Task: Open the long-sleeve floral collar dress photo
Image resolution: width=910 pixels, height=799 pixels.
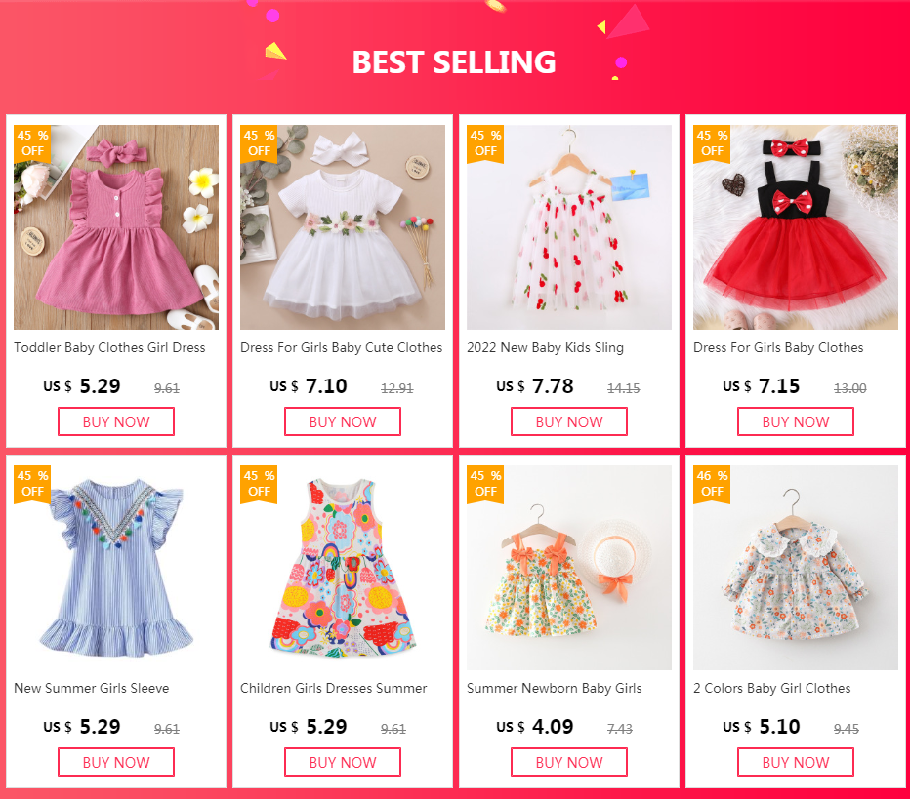Action: (795, 568)
